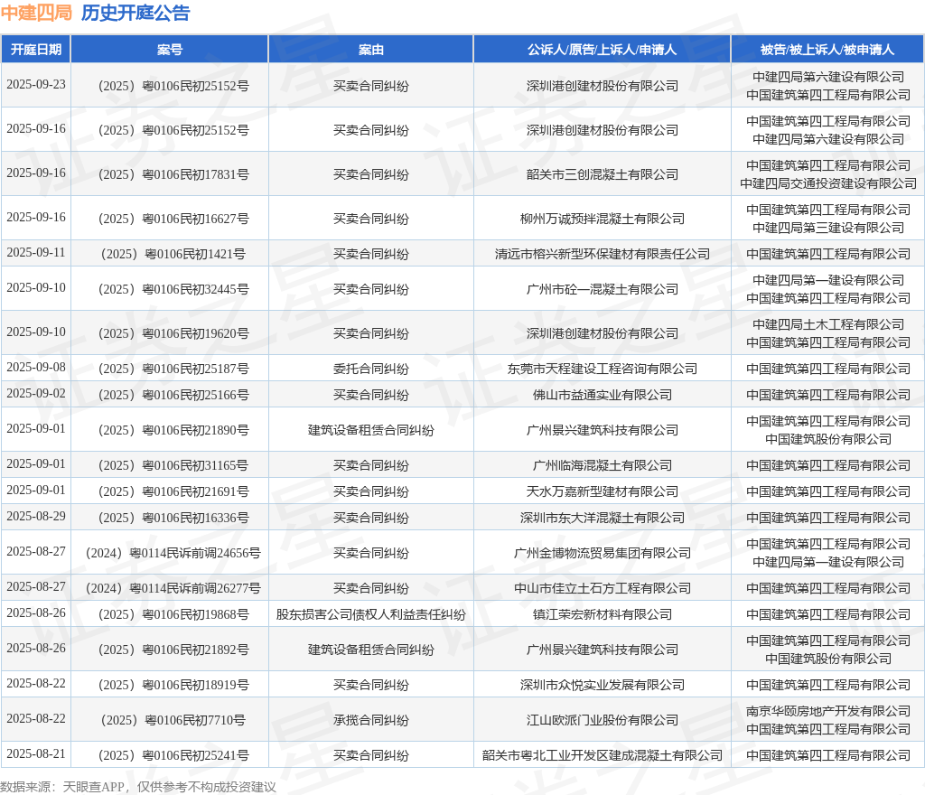Click plaintiff 广州金博物流贸易集团有限公司
The image size is (925, 795).
[603, 553]
